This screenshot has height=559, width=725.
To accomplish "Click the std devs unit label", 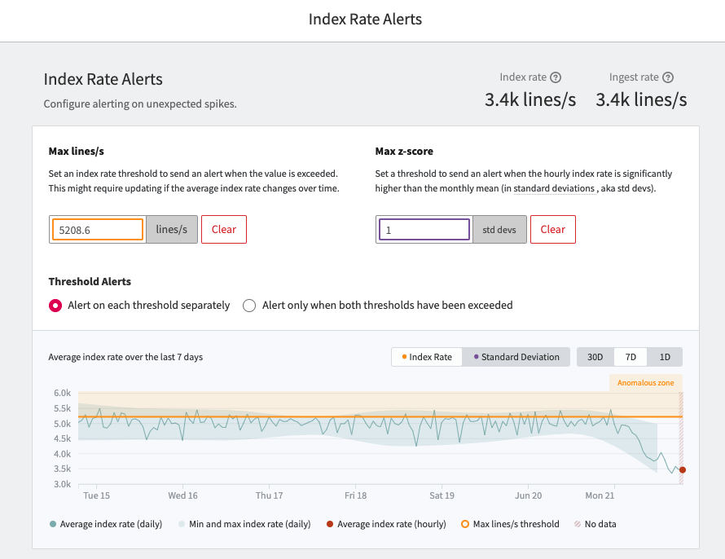I will point(499,229).
